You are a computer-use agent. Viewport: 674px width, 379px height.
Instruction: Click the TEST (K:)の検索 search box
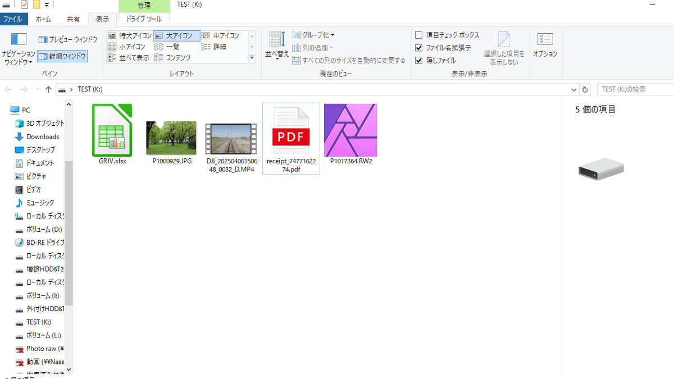[x=636, y=89]
